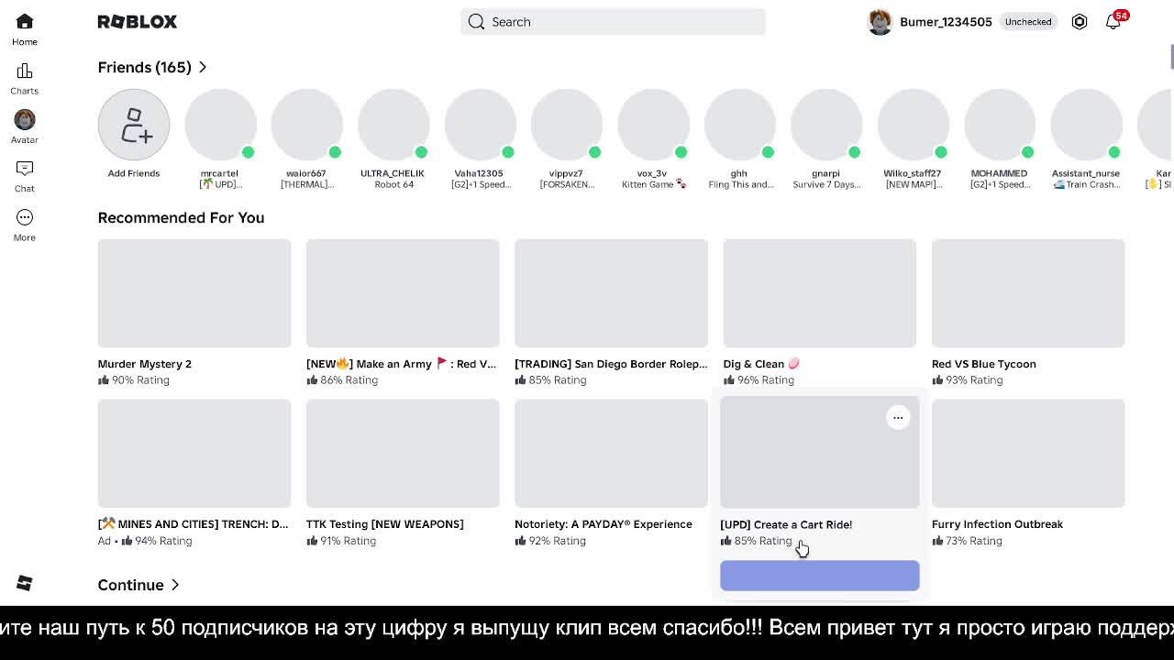Viewport: 1174px width, 660px height.
Task: Open MINES AND CITIES TRENCH ad thumbnail
Action: click(194, 453)
